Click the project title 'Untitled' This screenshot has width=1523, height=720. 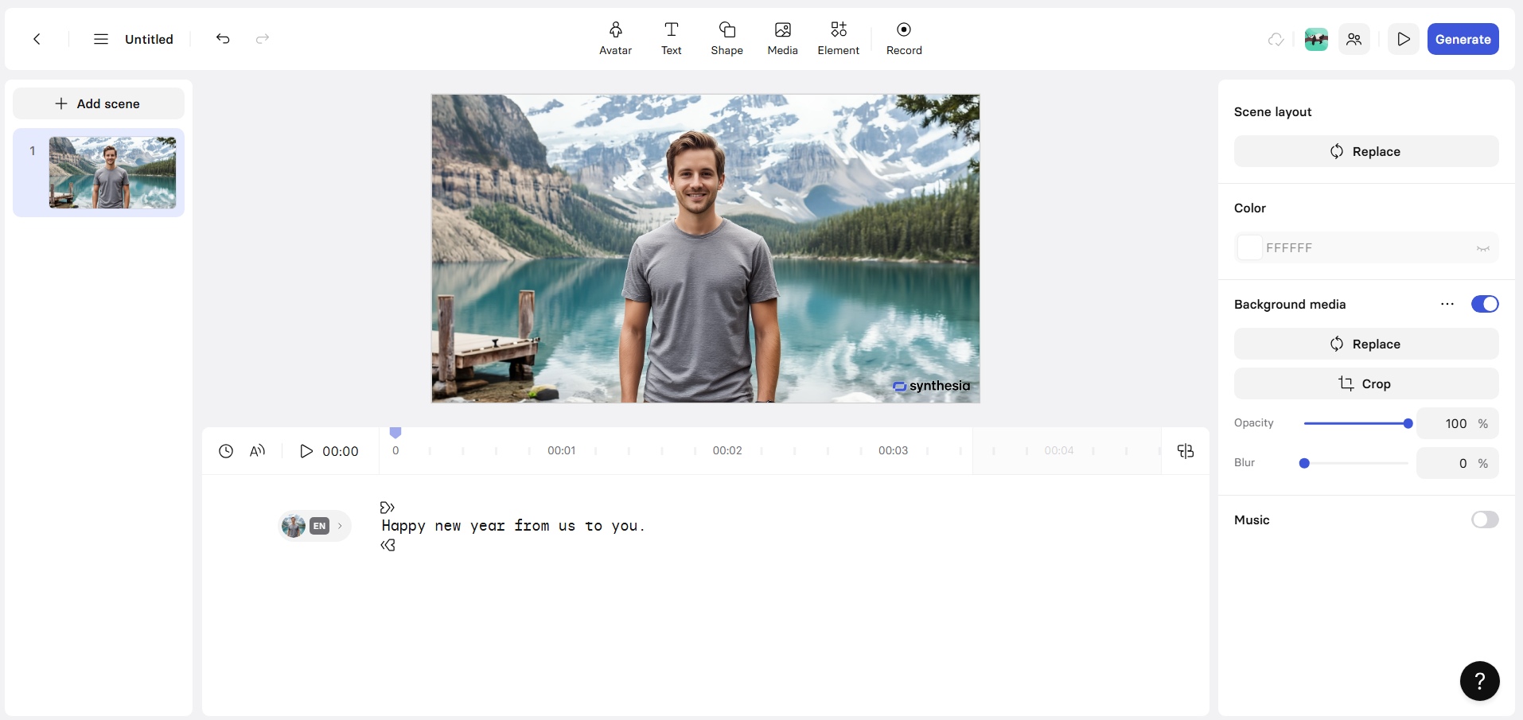point(149,39)
